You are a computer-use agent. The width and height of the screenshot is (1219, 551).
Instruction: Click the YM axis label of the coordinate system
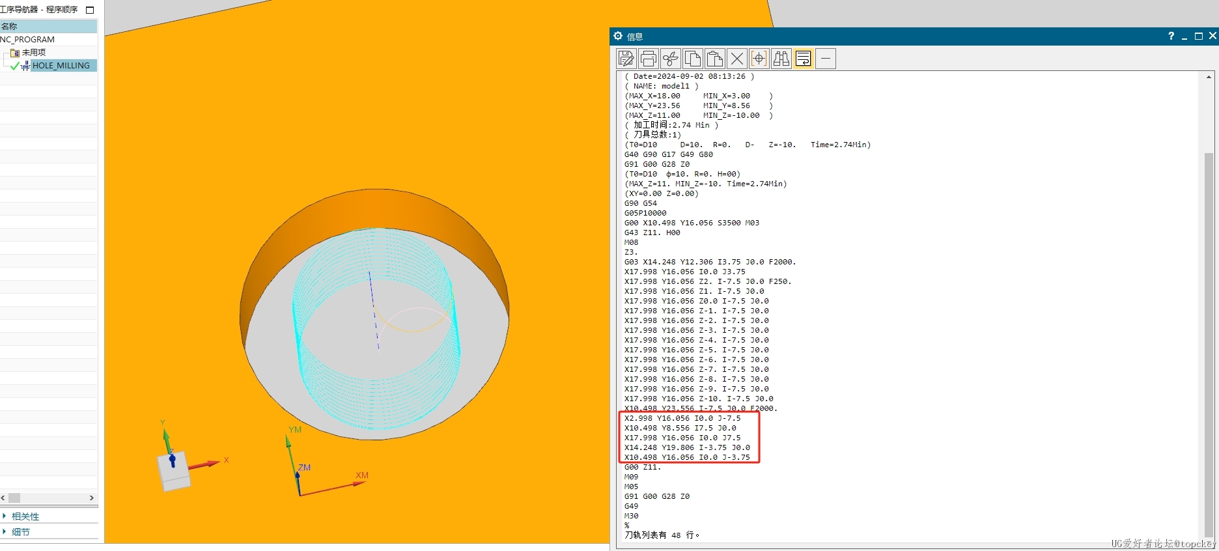[295, 429]
